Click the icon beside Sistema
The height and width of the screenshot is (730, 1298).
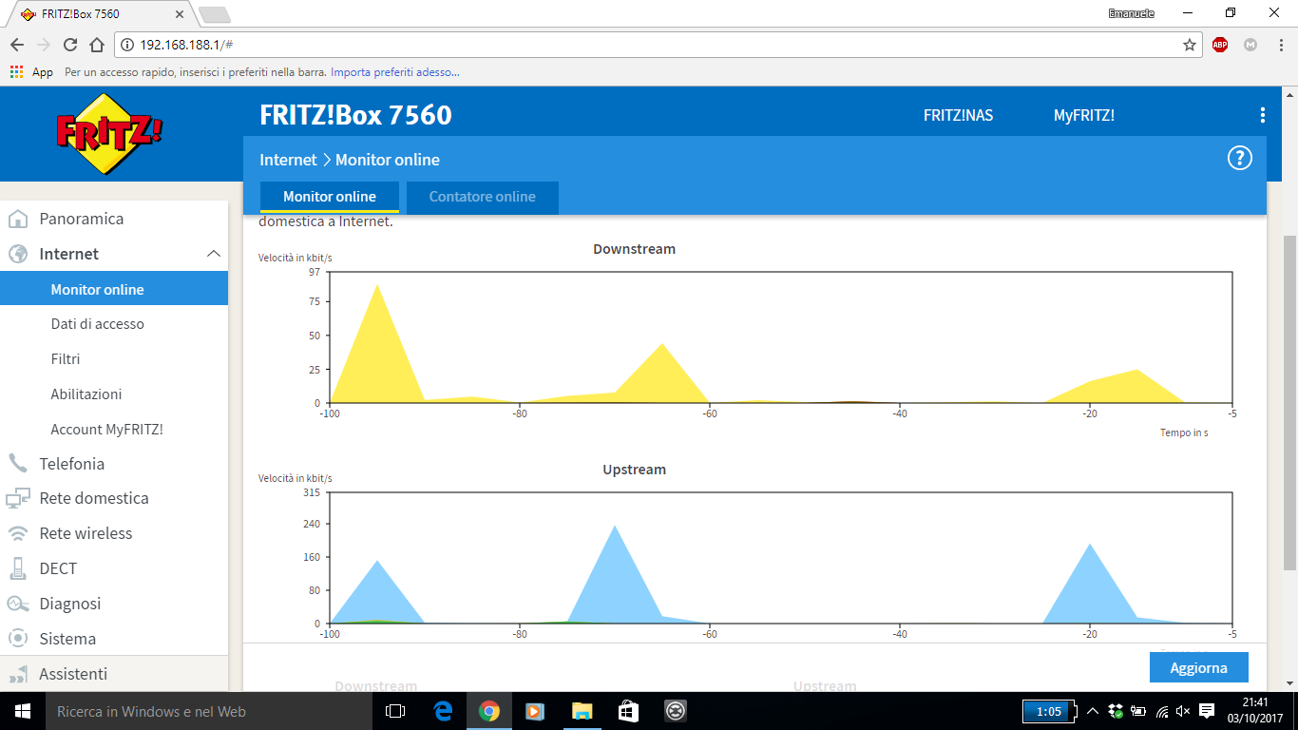[17, 639]
